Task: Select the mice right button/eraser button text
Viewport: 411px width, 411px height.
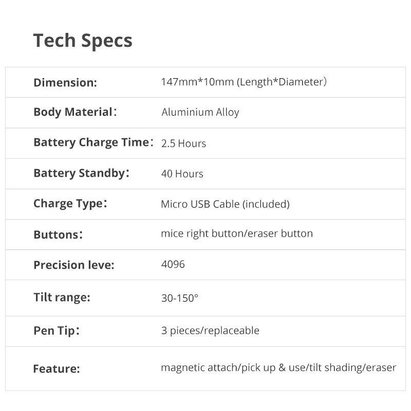Action: pyautogui.click(x=237, y=233)
